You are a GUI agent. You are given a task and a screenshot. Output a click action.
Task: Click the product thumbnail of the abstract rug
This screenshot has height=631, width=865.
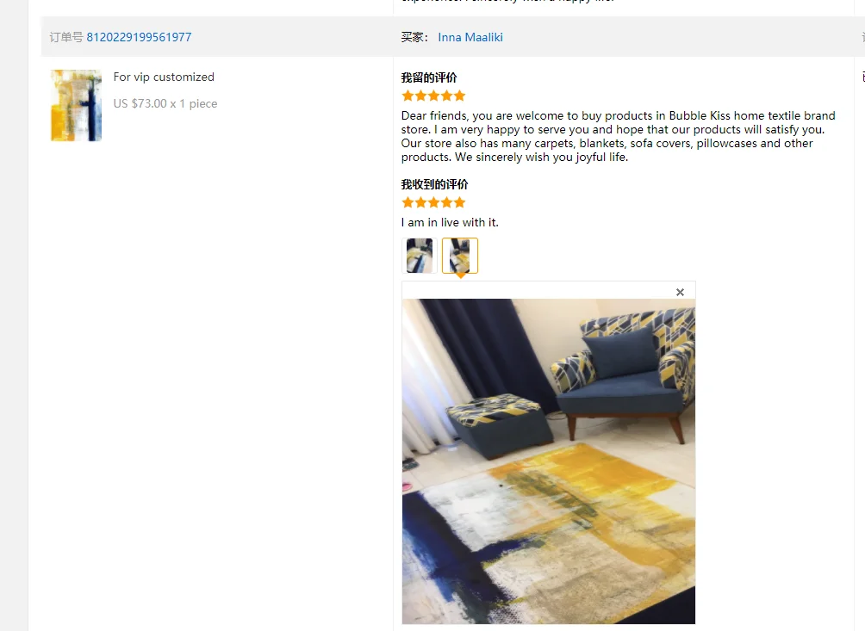point(76,105)
